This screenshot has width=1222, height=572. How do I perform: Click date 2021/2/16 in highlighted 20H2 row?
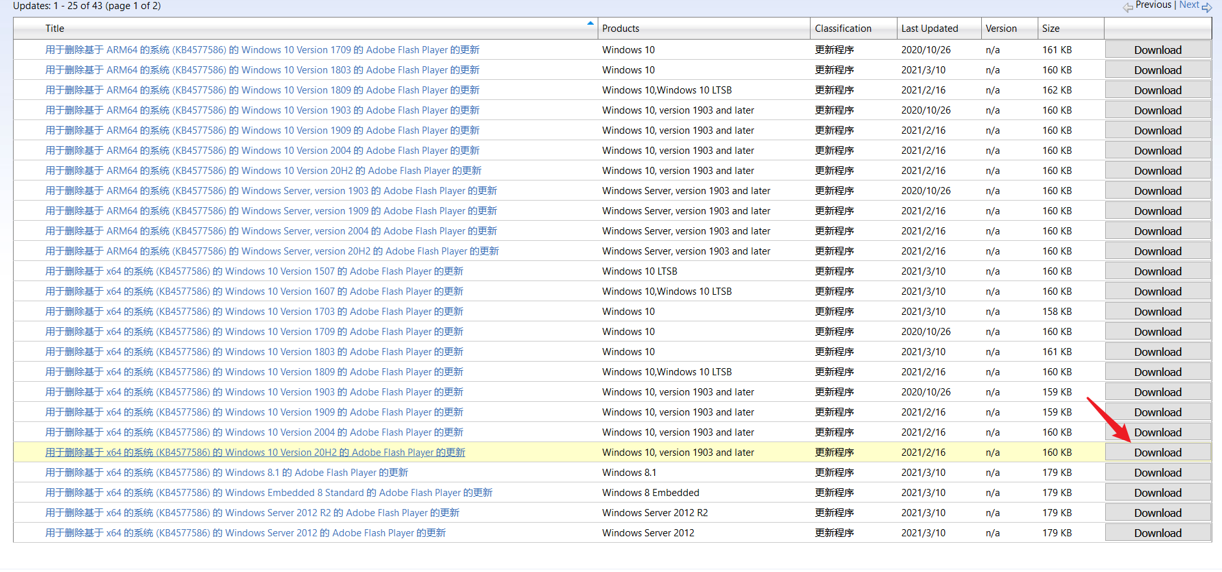click(923, 453)
